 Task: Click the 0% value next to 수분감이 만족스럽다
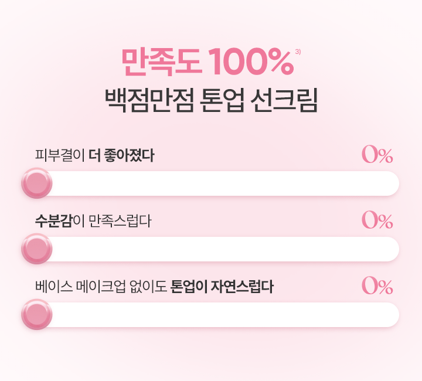pyautogui.click(x=377, y=220)
